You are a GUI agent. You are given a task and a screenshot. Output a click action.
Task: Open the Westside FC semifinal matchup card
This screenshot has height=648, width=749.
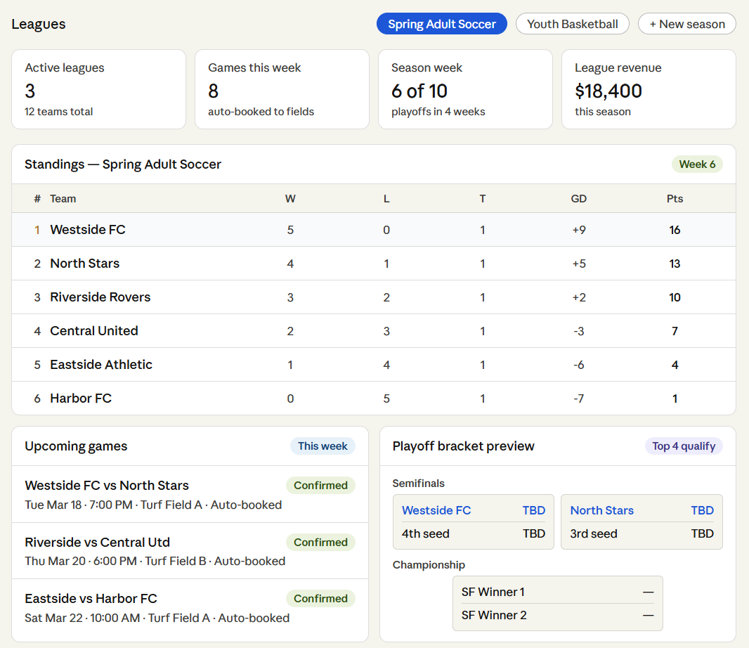coord(473,521)
